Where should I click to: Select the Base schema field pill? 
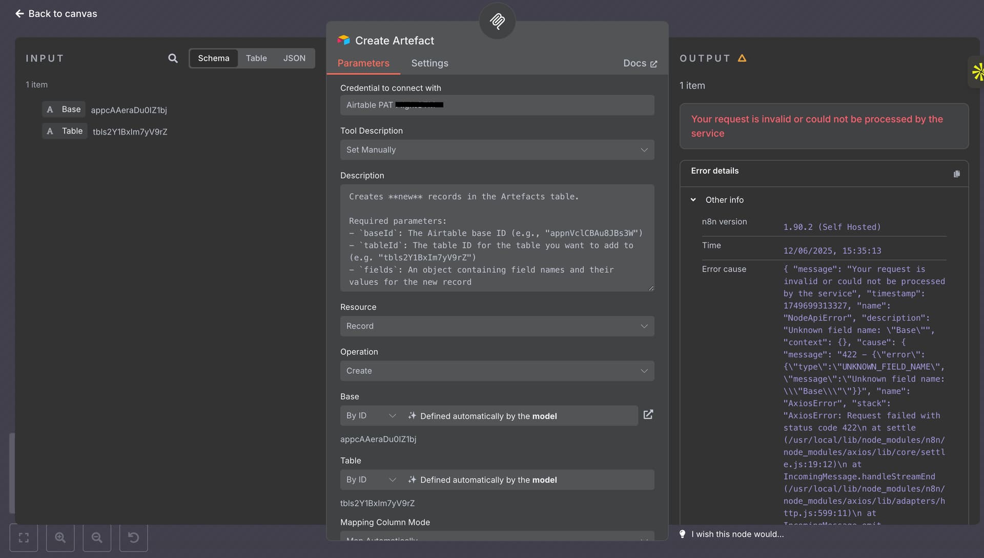click(64, 110)
